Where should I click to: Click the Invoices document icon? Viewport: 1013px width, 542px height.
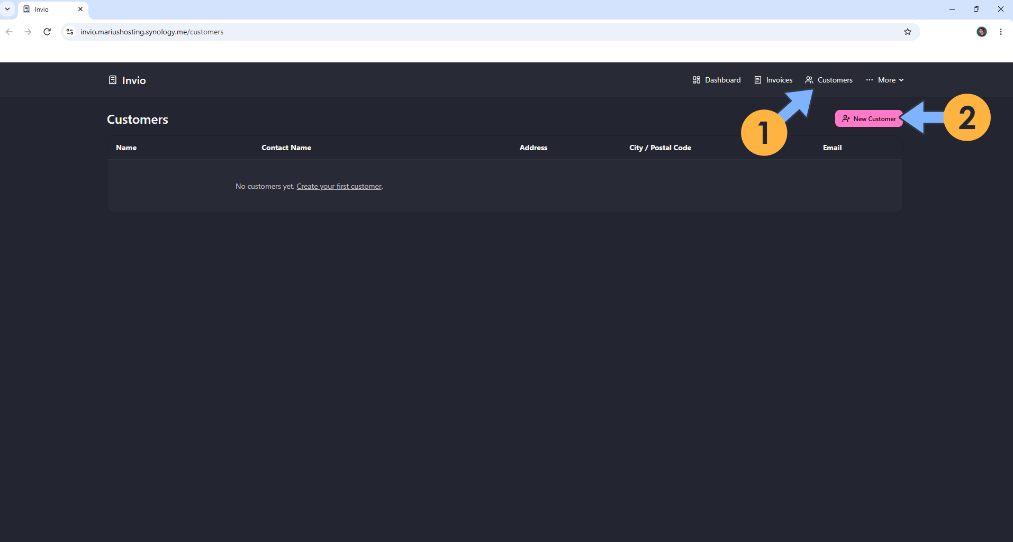[758, 80]
